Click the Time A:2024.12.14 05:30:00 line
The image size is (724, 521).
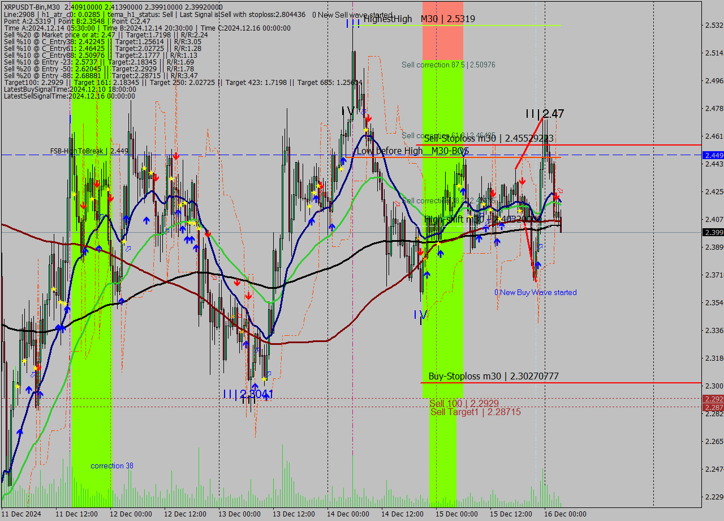147,28
